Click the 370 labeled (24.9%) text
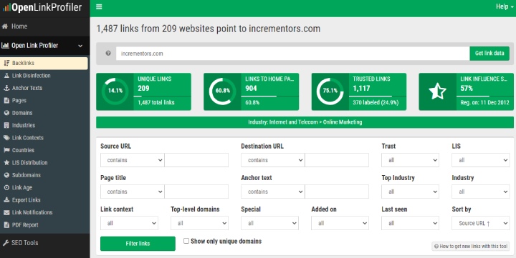The width and height of the screenshot is (516, 258). click(x=376, y=102)
